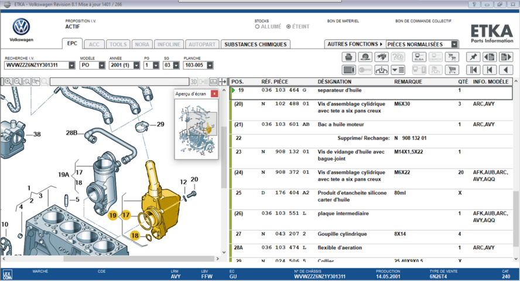520x281 pixels.
Task: Click the single shopping cart icon
Action: [x=451, y=70]
